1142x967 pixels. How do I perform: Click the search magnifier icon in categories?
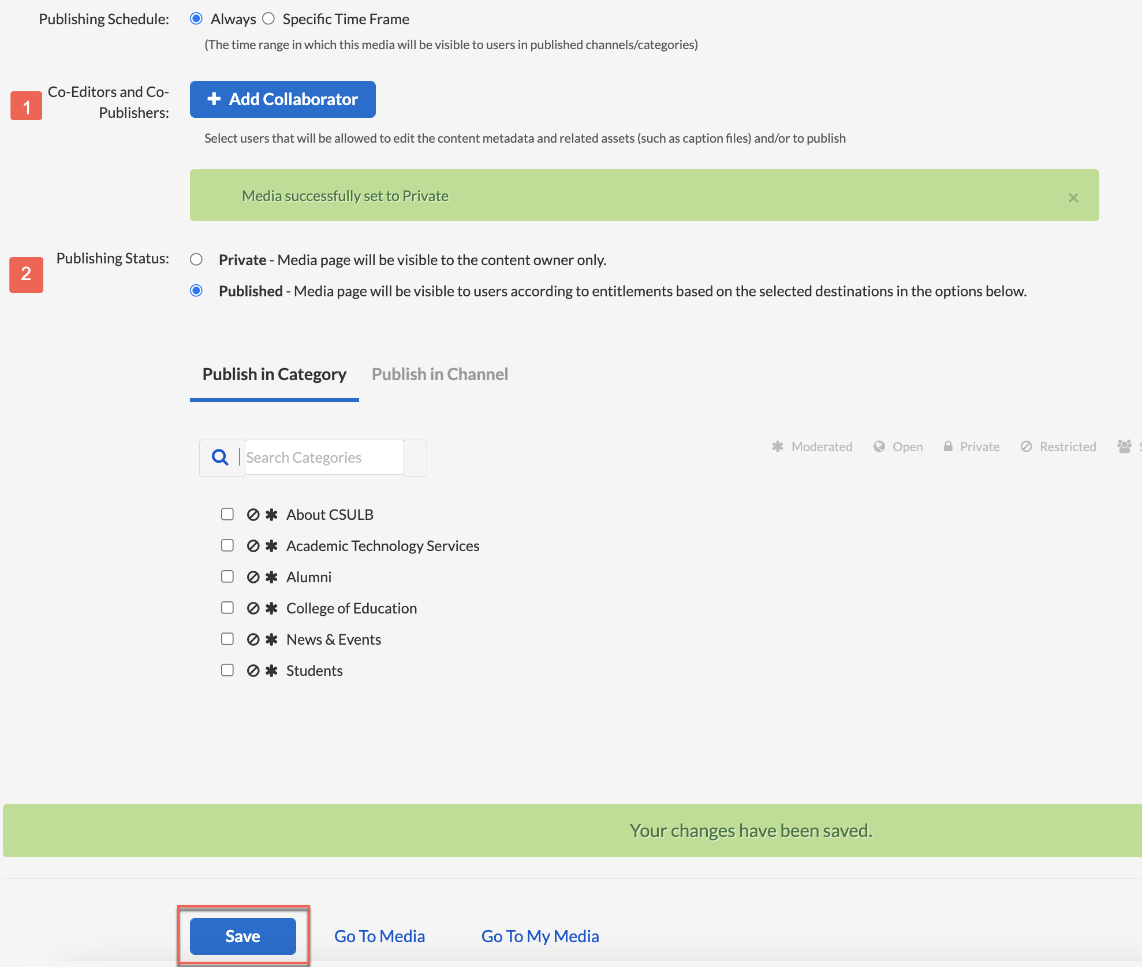click(x=219, y=458)
